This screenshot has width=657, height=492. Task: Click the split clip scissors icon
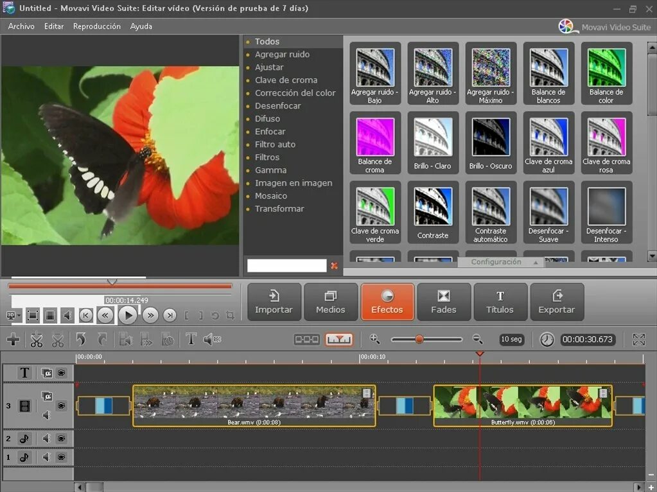[37, 340]
